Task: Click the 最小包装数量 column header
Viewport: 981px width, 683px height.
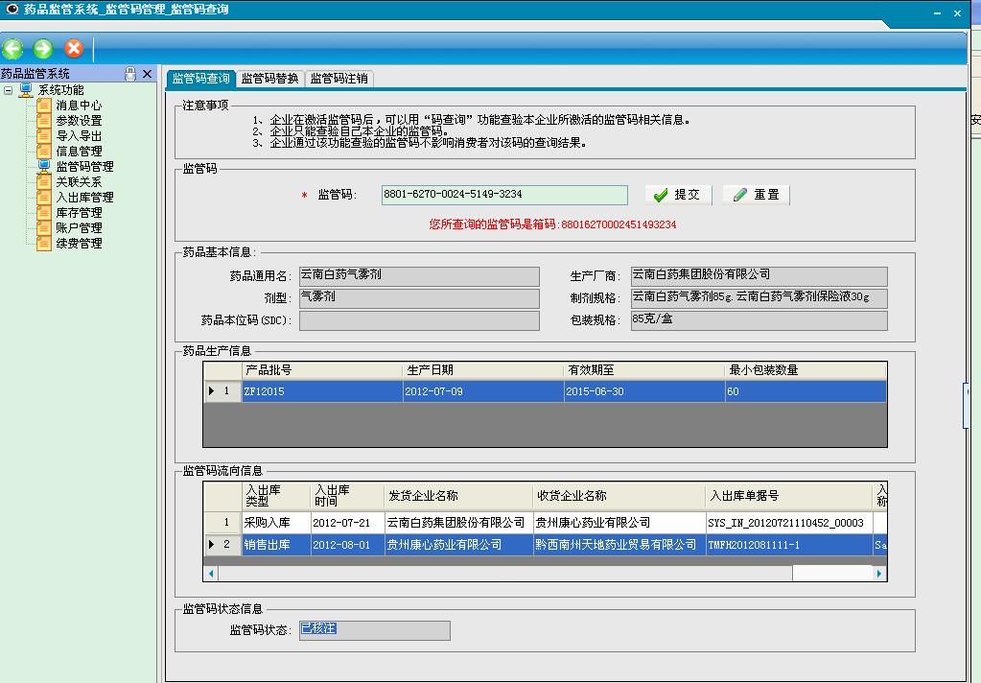Action: (806, 370)
